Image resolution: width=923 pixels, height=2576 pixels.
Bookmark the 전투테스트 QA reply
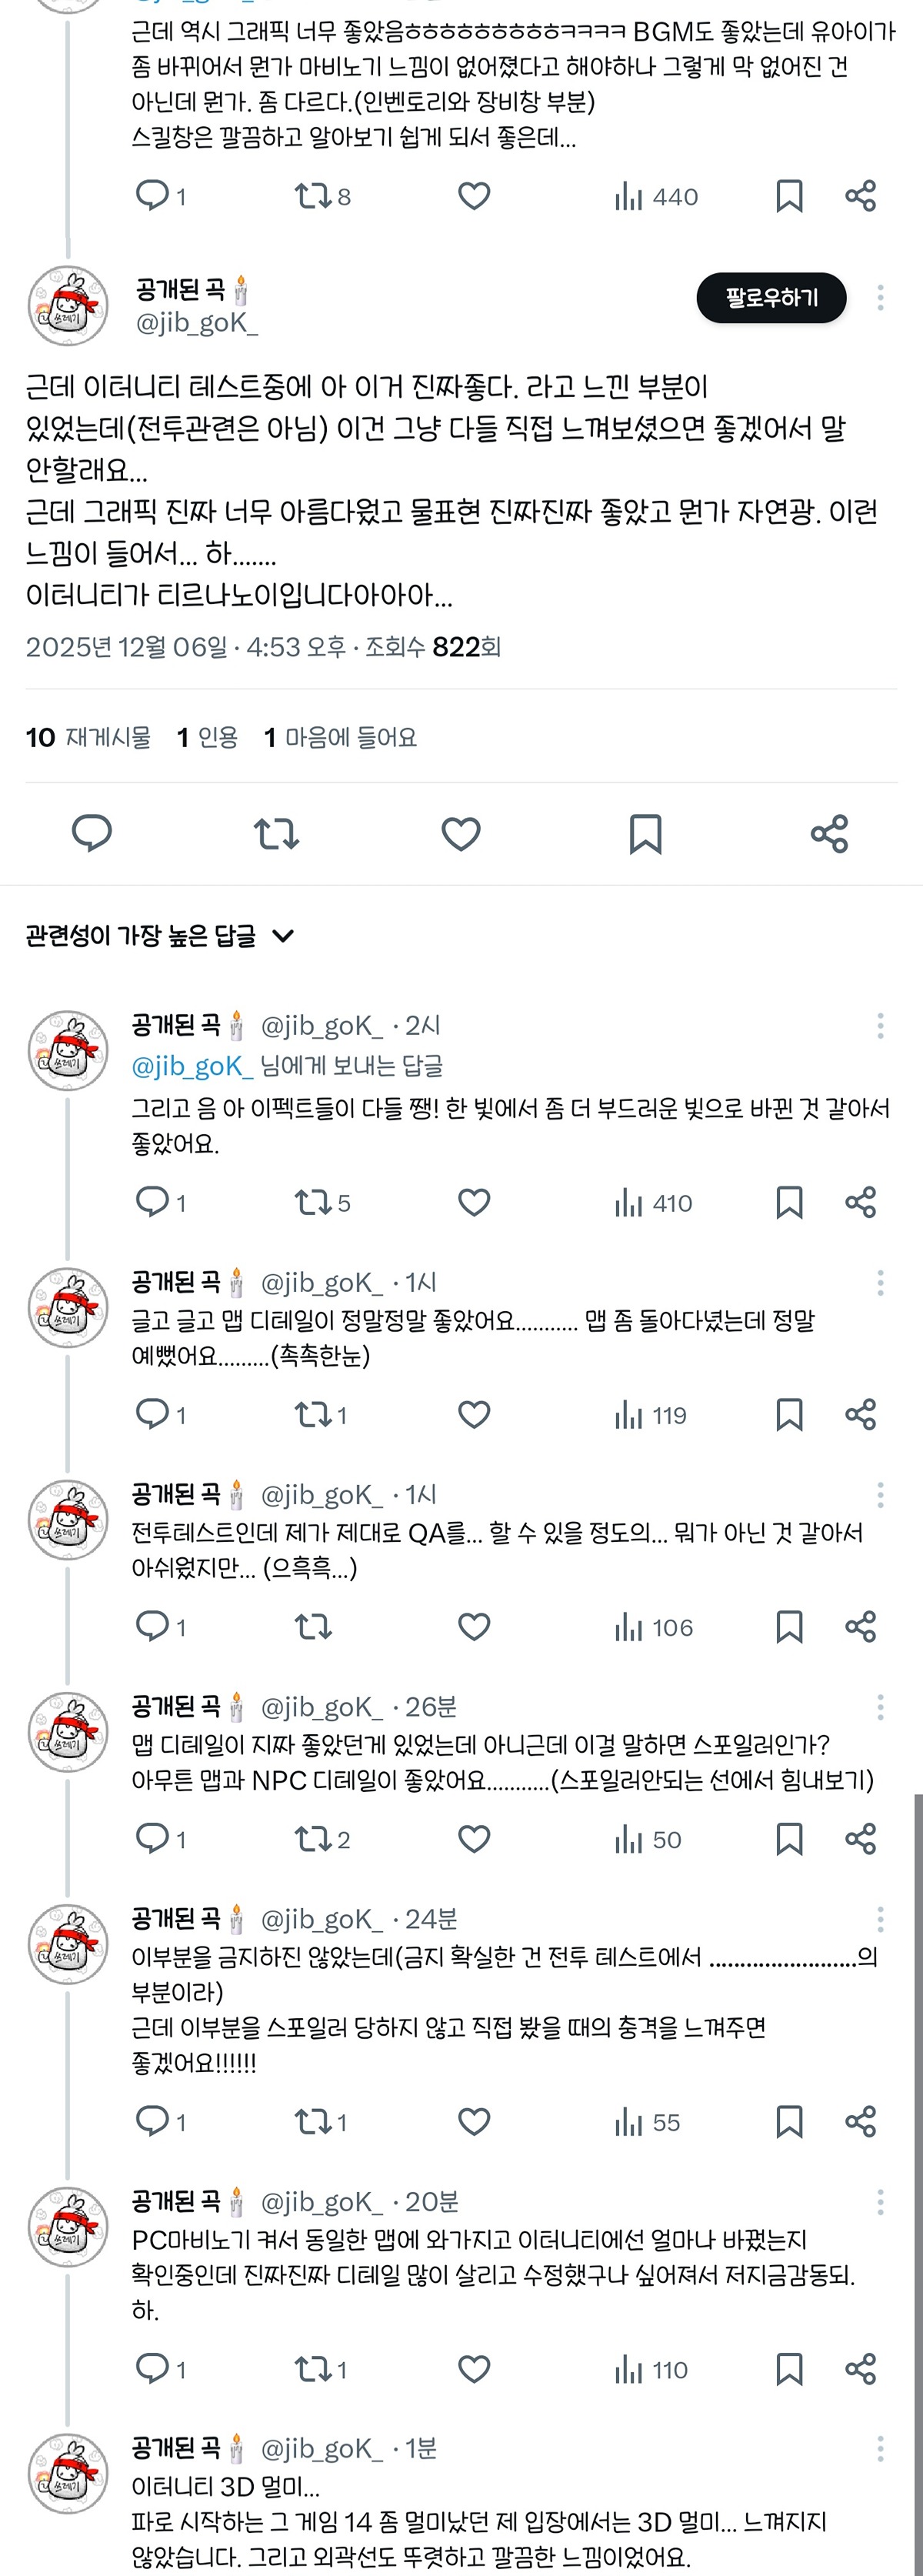[789, 1627]
